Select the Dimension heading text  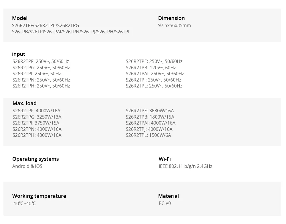(171, 18)
